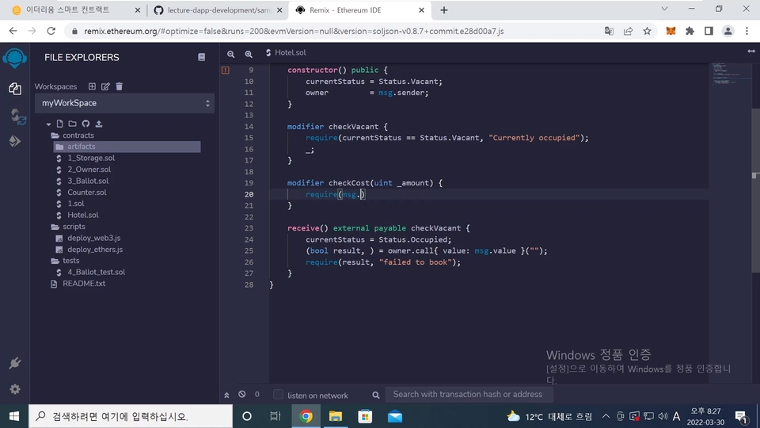Click the transaction hash search field
Image resolution: width=760 pixels, height=428 pixels.
[469, 395]
